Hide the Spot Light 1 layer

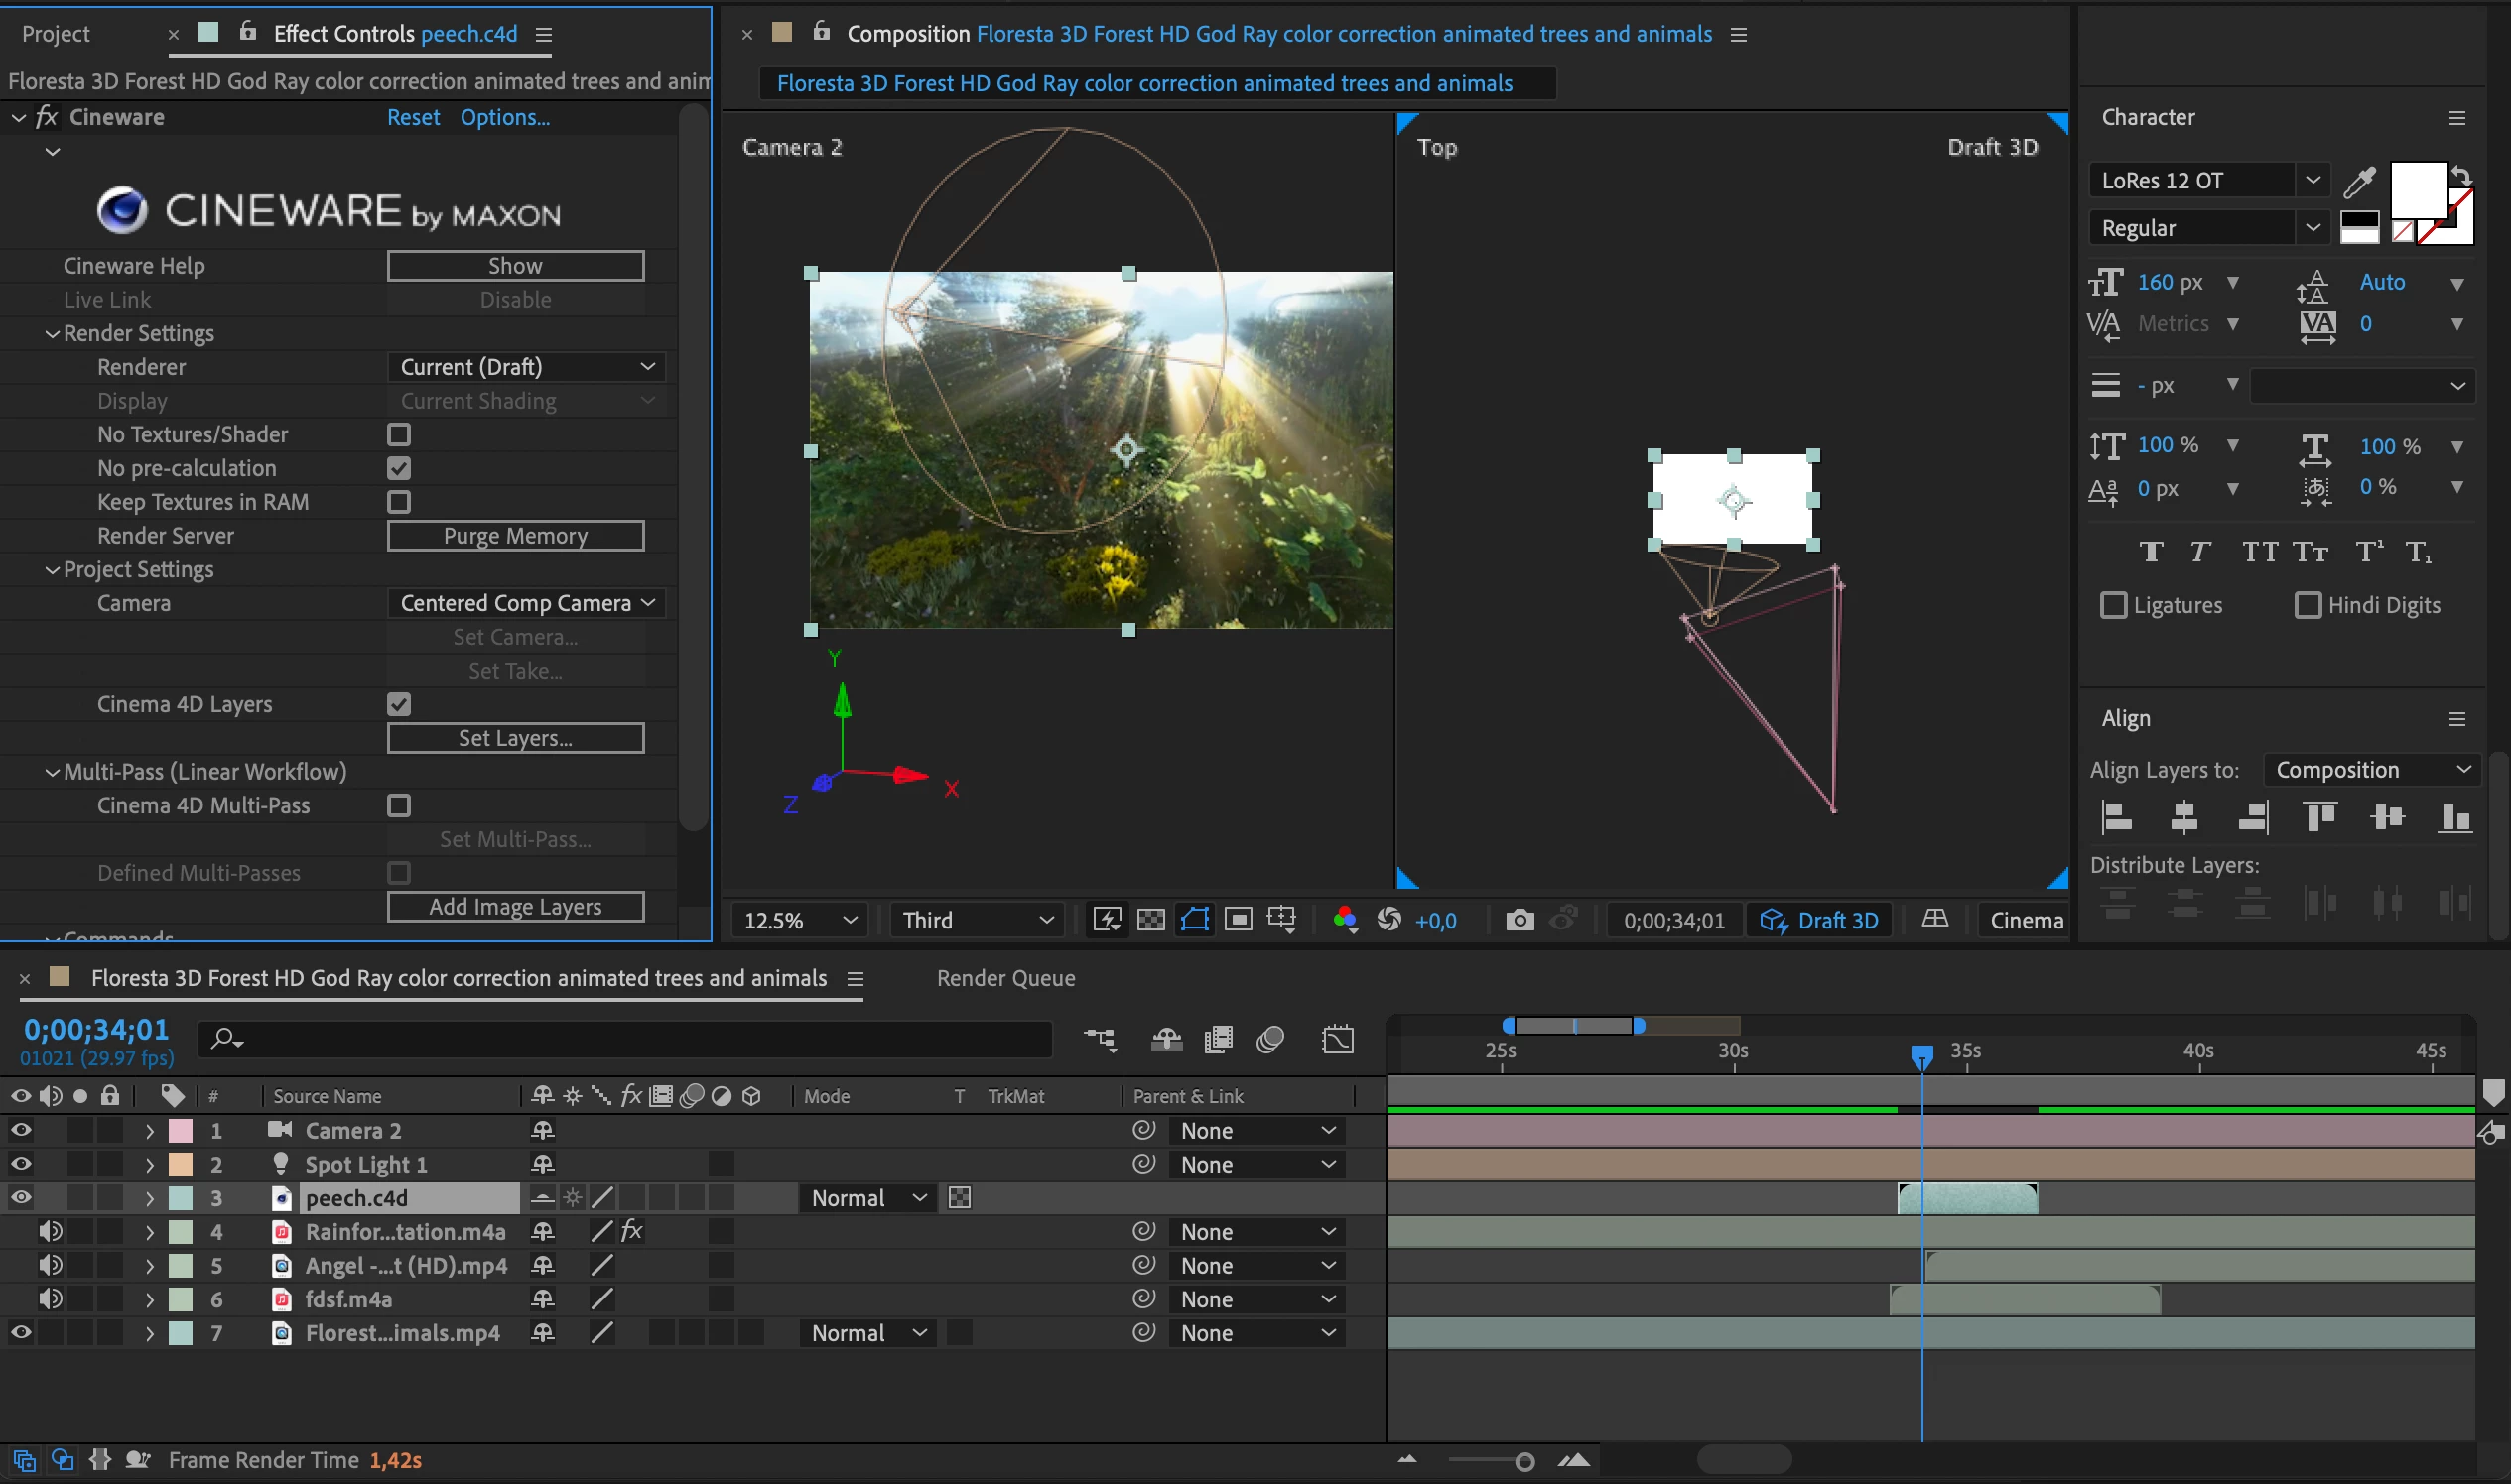(x=21, y=1164)
